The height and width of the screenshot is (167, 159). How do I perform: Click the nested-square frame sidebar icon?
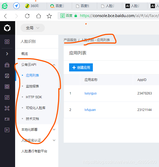pyautogui.click(x=7, y=87)
